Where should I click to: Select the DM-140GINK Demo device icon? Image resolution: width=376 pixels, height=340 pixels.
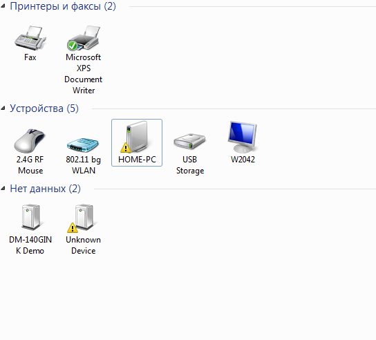[x=30, y=217]
